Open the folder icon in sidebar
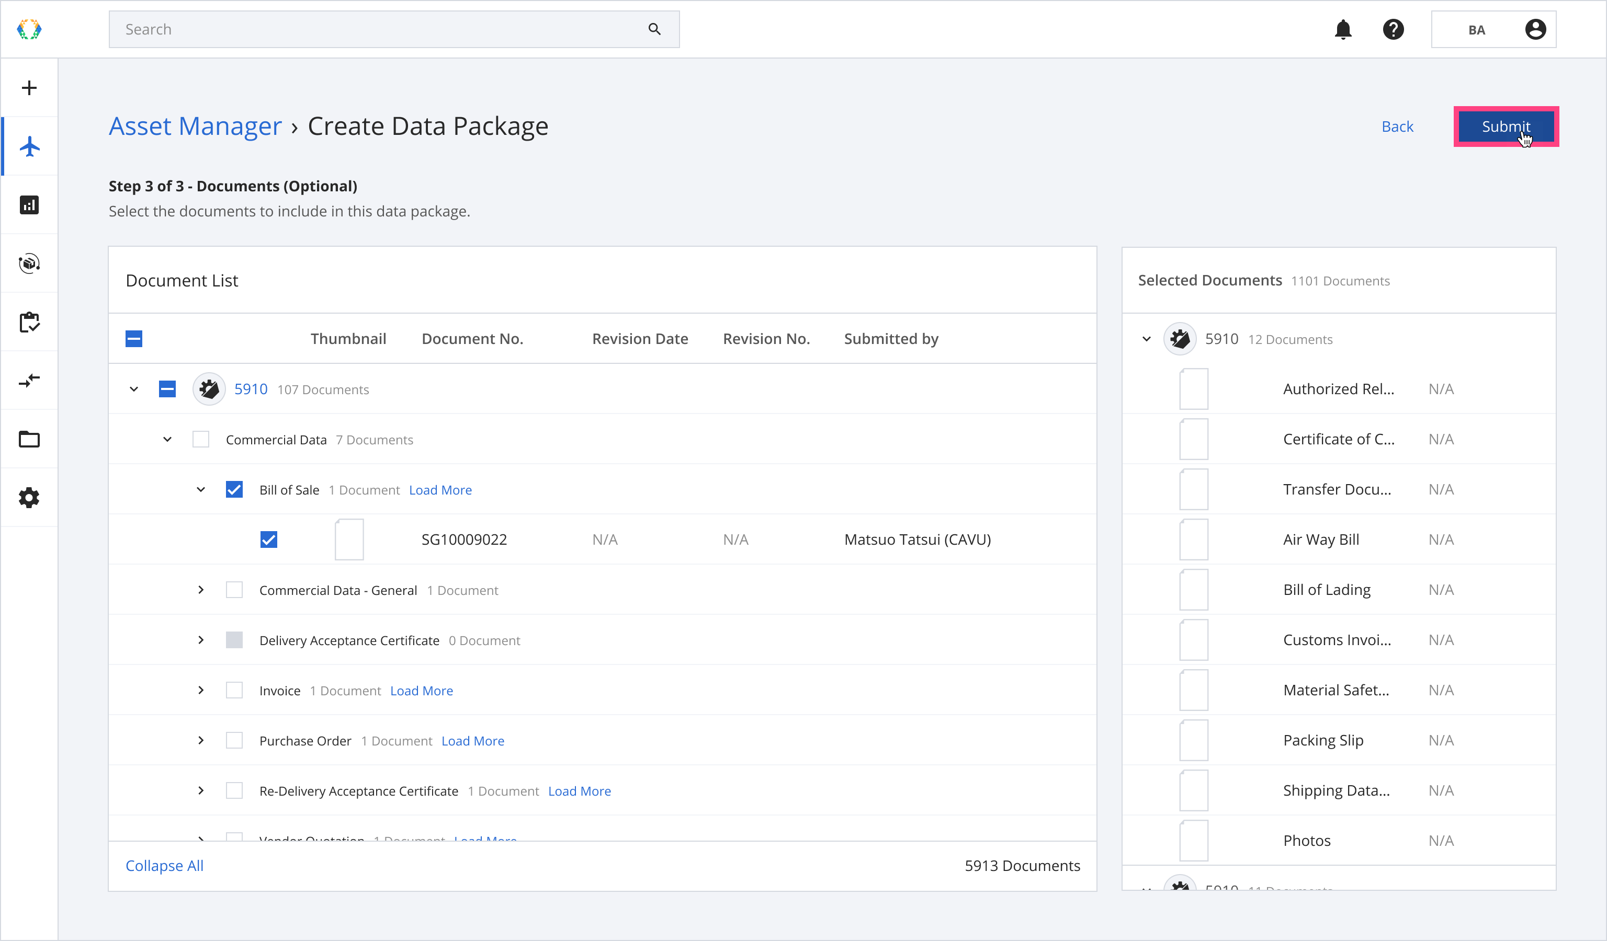 [29, 439]
